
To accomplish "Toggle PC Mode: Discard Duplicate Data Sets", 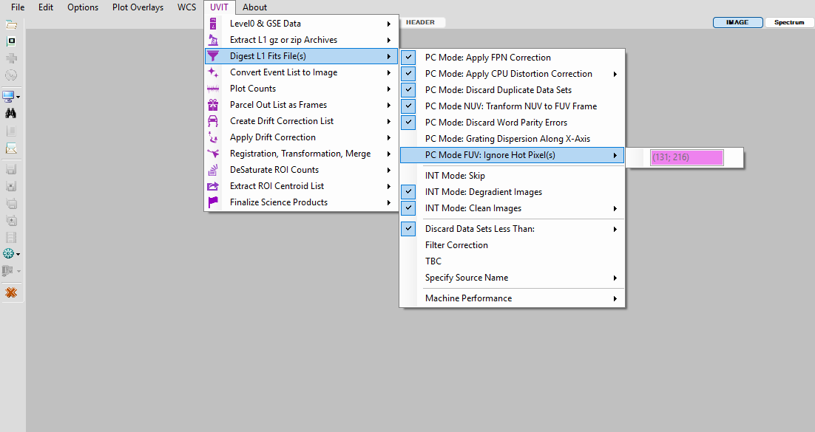I will point(409,90).
